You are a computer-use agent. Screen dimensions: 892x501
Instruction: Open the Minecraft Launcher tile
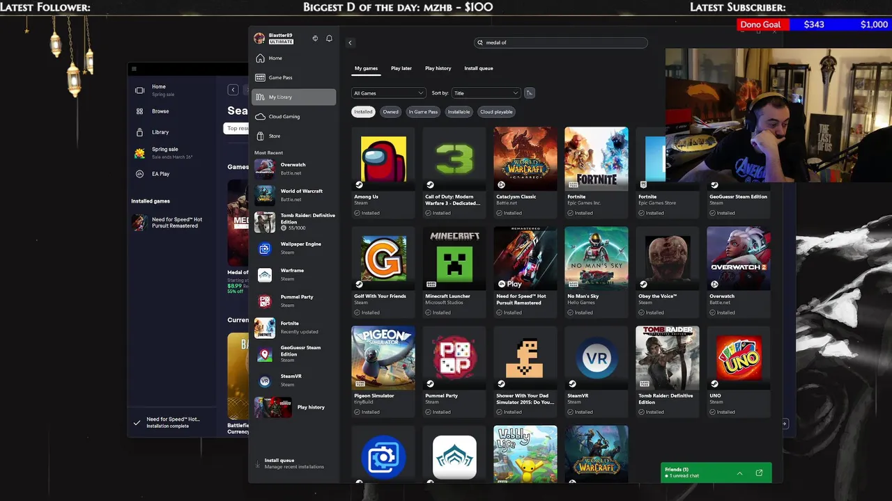(x=454, y=271)
